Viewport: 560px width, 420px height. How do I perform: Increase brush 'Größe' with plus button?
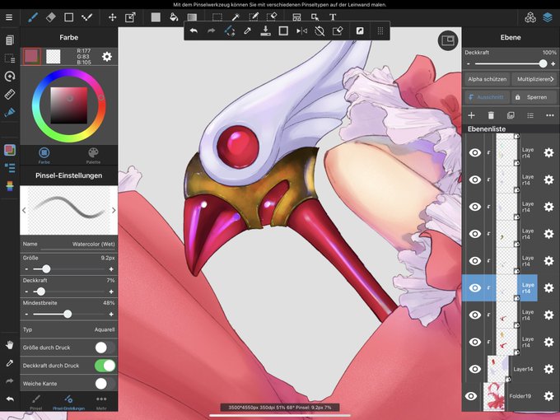point(111,269)
